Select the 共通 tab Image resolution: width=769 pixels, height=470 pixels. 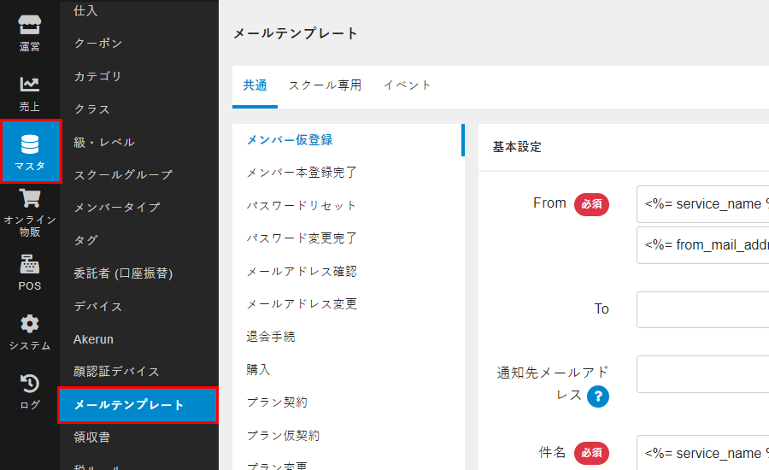[255, 85]
